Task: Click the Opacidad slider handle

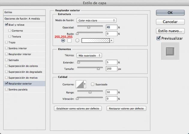Action: [89, 27]
